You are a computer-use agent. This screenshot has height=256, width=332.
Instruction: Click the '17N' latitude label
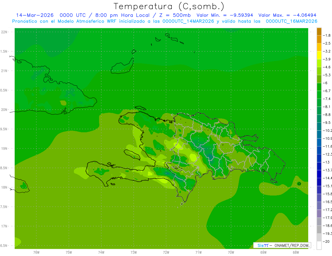coord(5,226)
